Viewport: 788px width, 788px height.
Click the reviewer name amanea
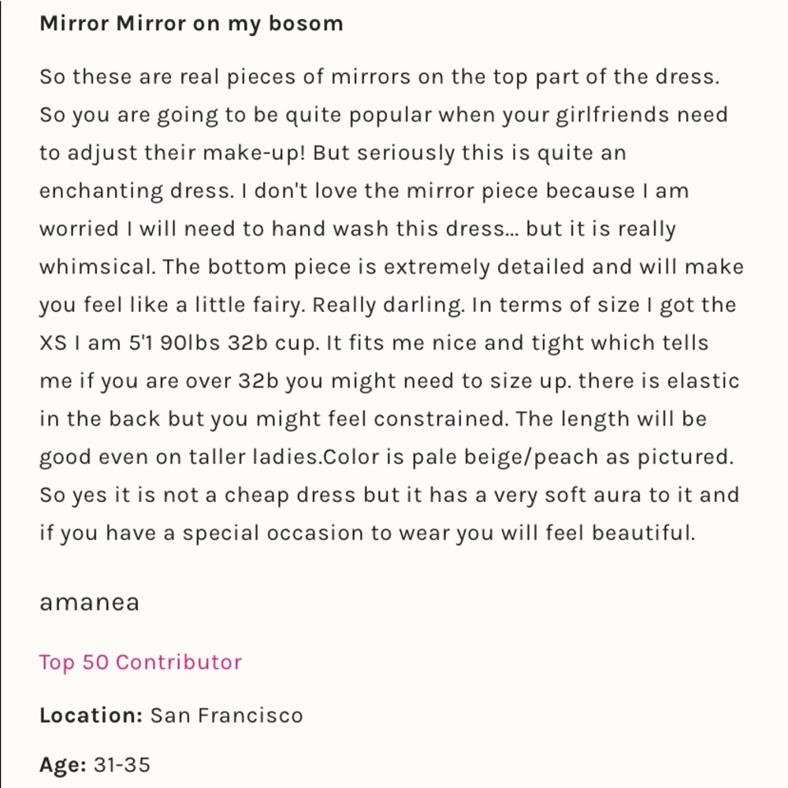pyautogui.click(x=89, y=603)
